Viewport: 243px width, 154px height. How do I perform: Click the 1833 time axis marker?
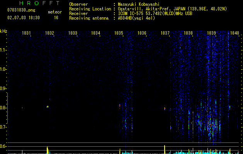tap(73, 33)
